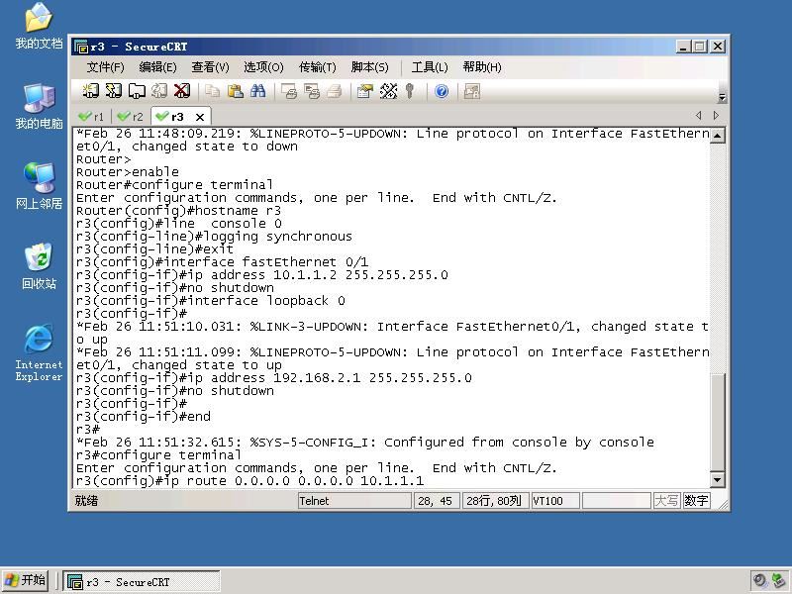Click the terminal scrollbar down arrow
This screenshot has height=594, width=792.
tap(717, 479)
